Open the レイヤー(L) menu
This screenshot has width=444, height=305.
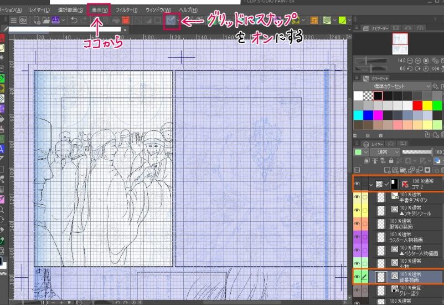[39, 10]
